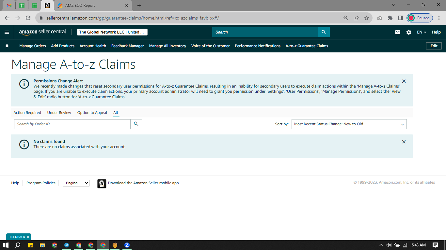The height and width of the screenshot is (250, 446).
Task: Open the Chrome three-dot menu
Action: click(439, 18)
